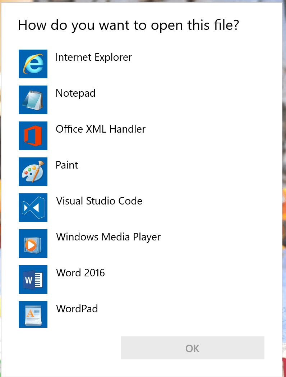Click the "Notepad" label
Screen dimensions: 286x377
pyautogui.click(x=75, y=93)
